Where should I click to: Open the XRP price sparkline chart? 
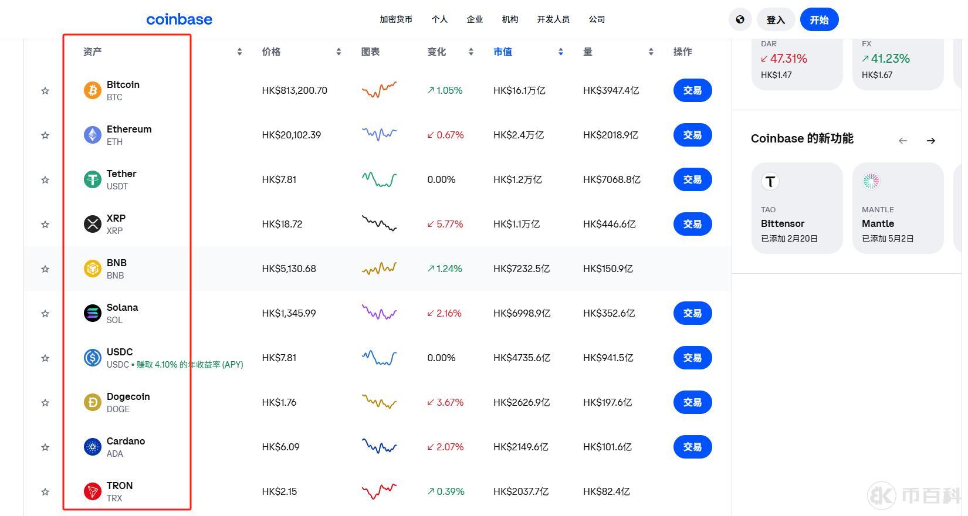379,223
